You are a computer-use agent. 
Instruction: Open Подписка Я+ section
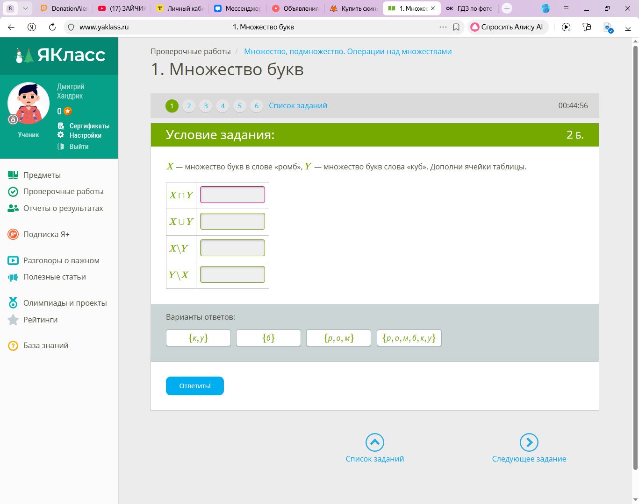46,234
